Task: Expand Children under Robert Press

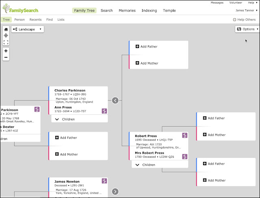Action: (x=160, y=165)
